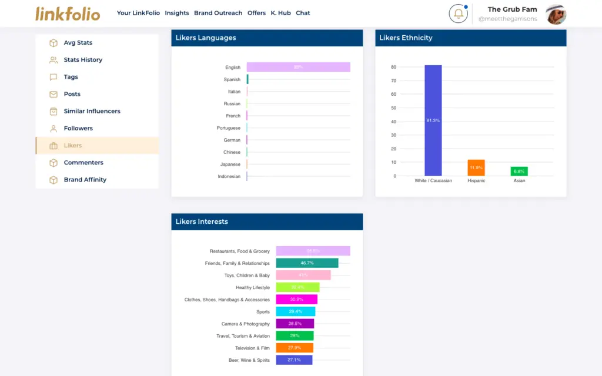Click the profile avatar picture
Screen dimensions: 602x376
click(x=556, y=14)
